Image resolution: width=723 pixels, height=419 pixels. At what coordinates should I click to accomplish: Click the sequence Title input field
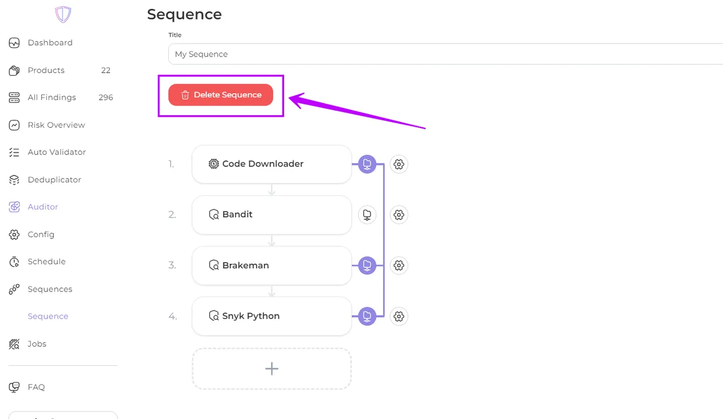click(x=441, y=54)
